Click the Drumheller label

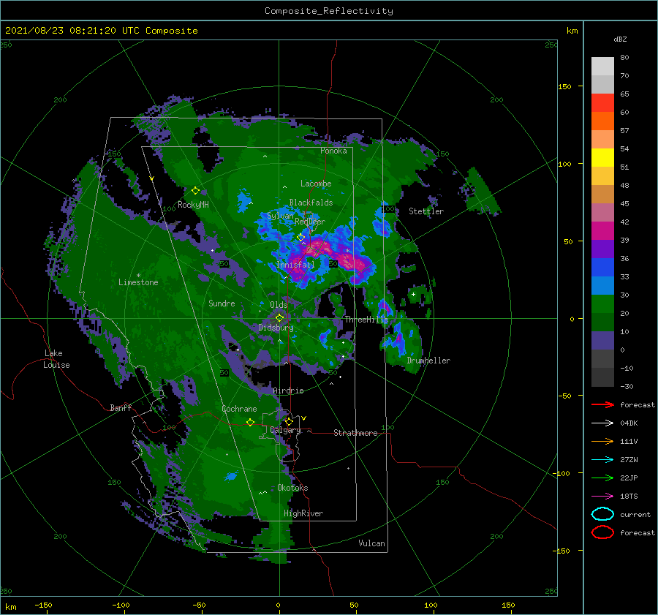coord(428,361)
